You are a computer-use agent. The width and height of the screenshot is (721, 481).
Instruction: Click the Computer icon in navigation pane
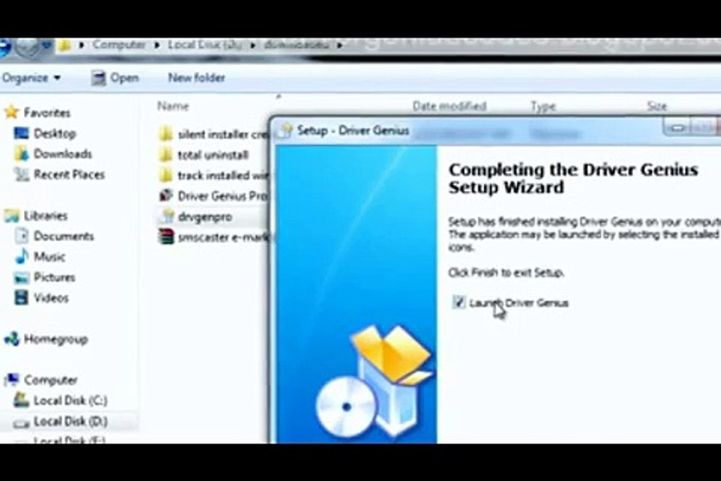11,379
